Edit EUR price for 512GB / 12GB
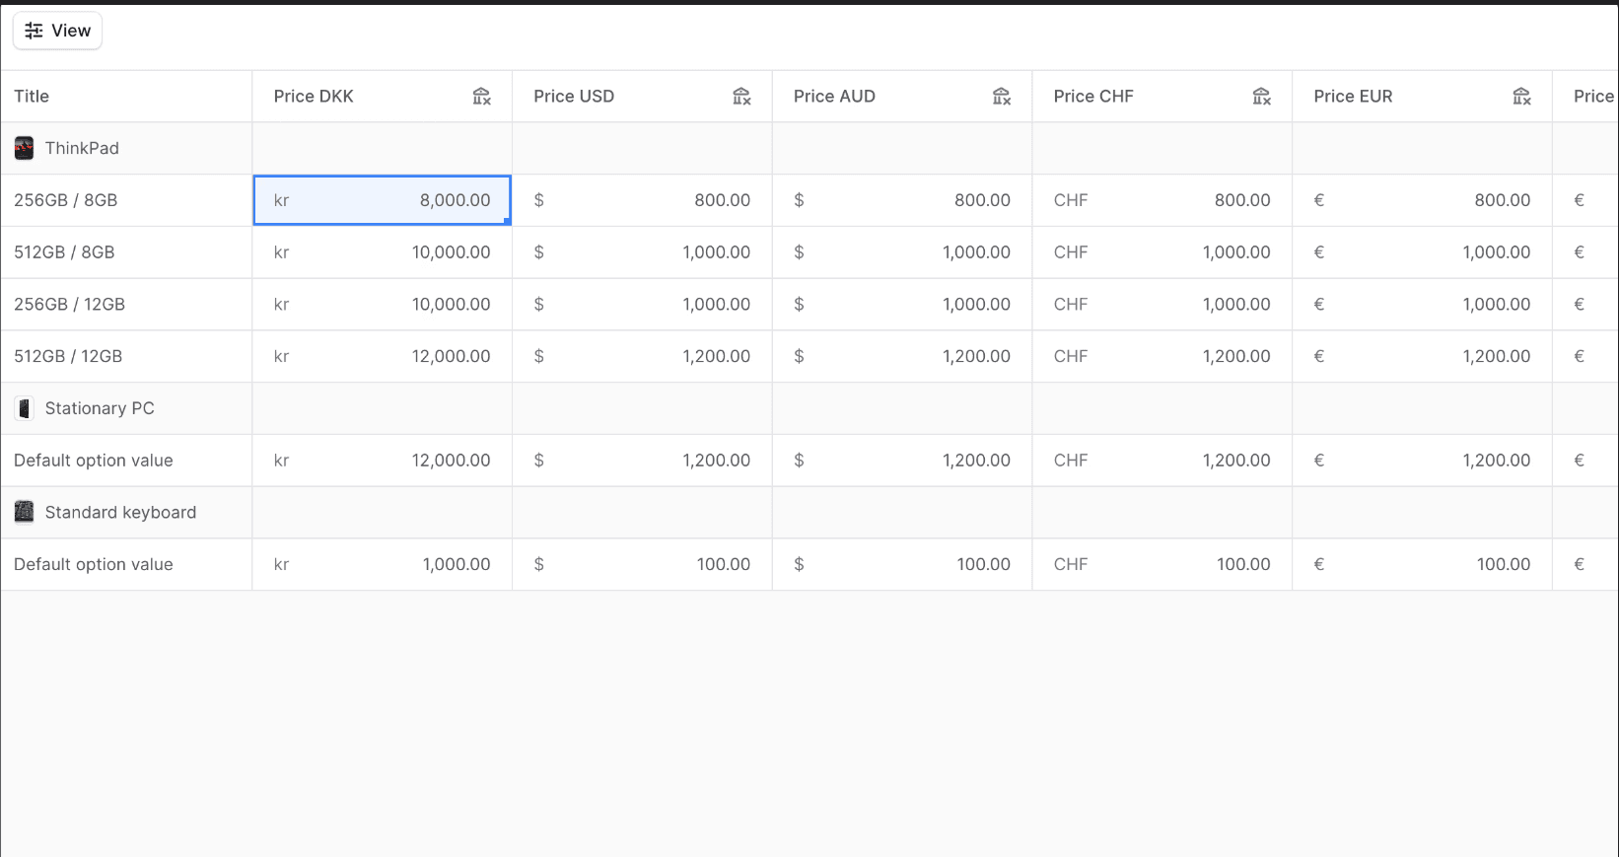1619x857 pixels. [x=1424, y=356]
